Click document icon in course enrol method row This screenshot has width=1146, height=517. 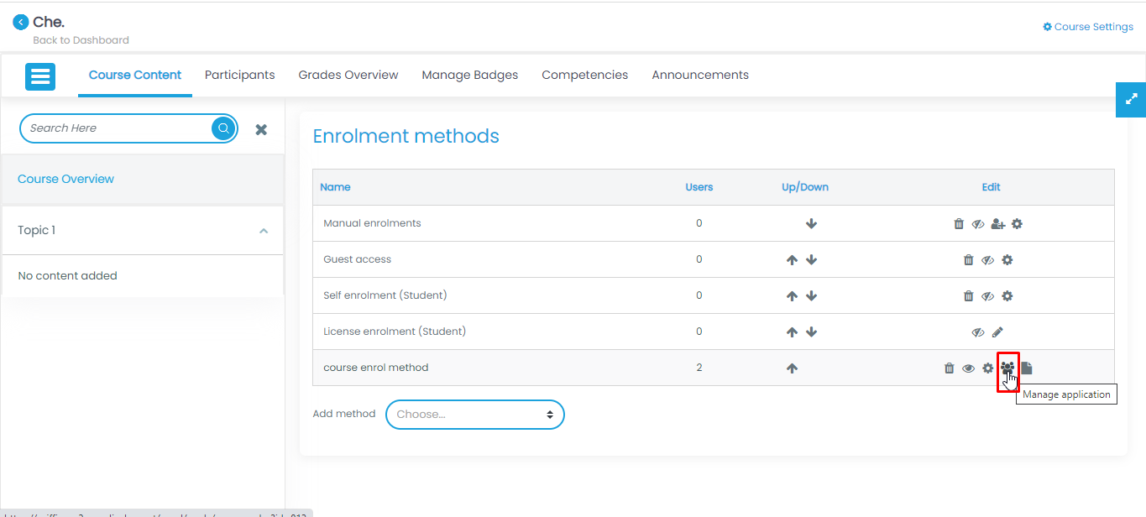(x=1027, y=368)
